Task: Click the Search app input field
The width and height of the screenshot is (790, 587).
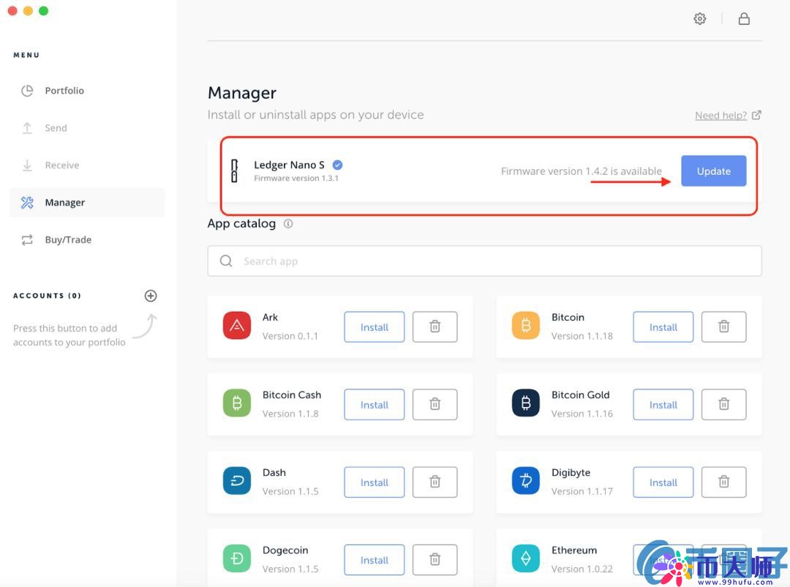Action: (484, 261)
